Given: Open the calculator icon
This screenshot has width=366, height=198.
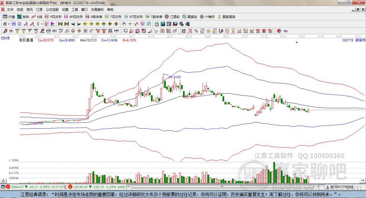Looking at the screenshot, I should pyautogui.click(x=163, y=24).
